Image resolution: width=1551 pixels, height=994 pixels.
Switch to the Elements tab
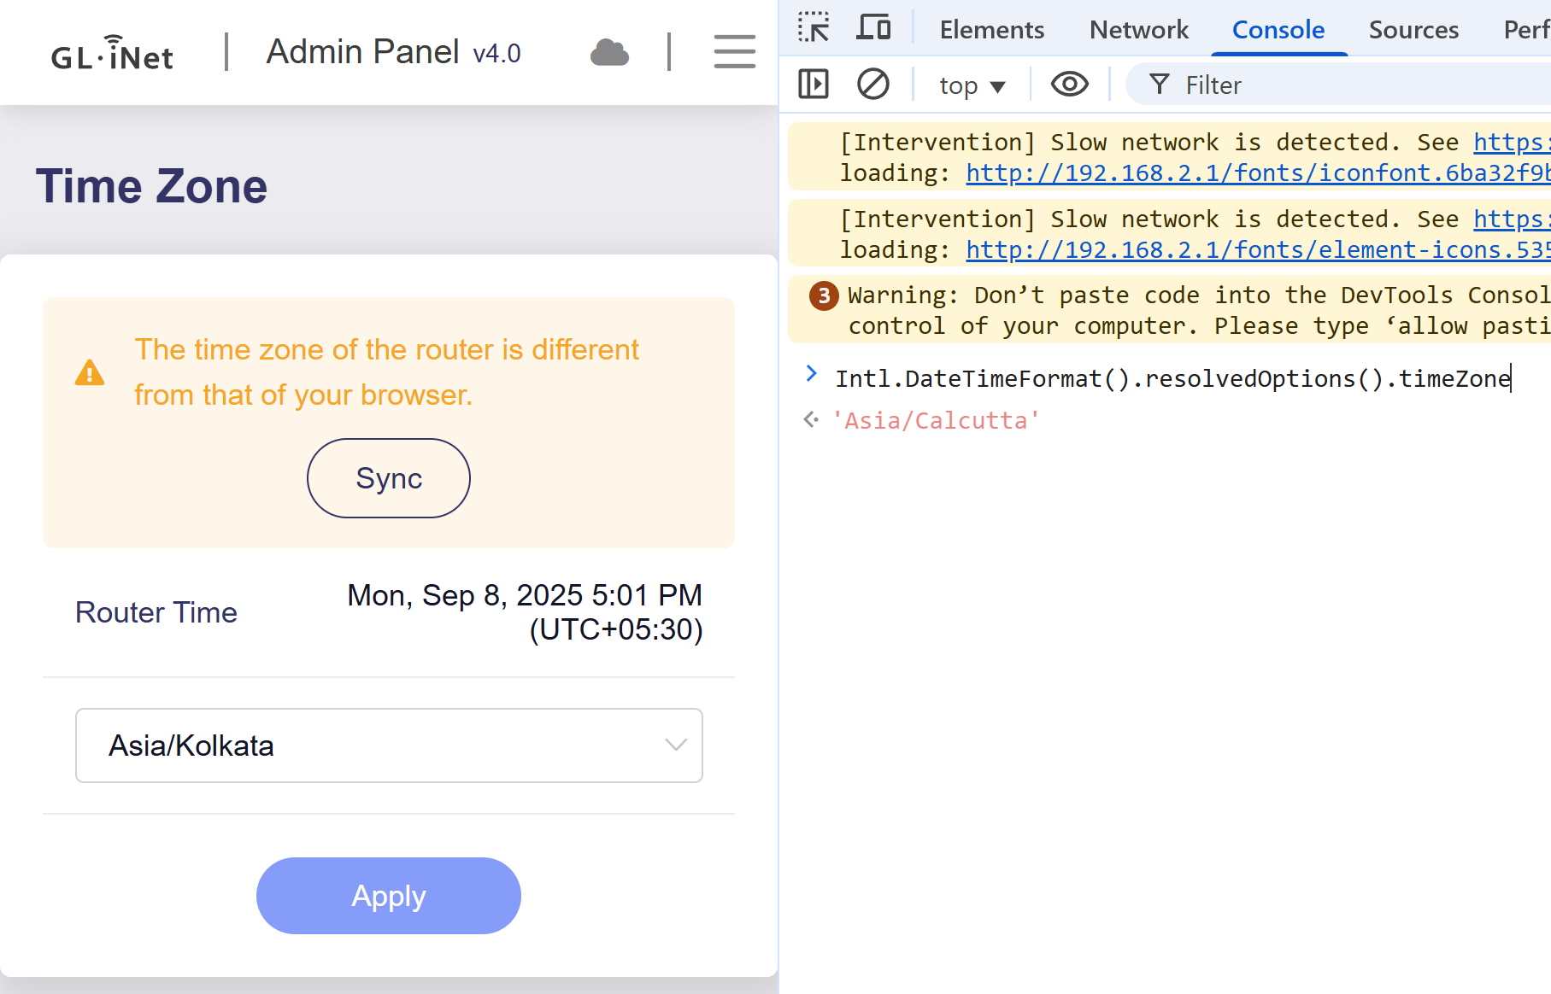coord(991,30)
